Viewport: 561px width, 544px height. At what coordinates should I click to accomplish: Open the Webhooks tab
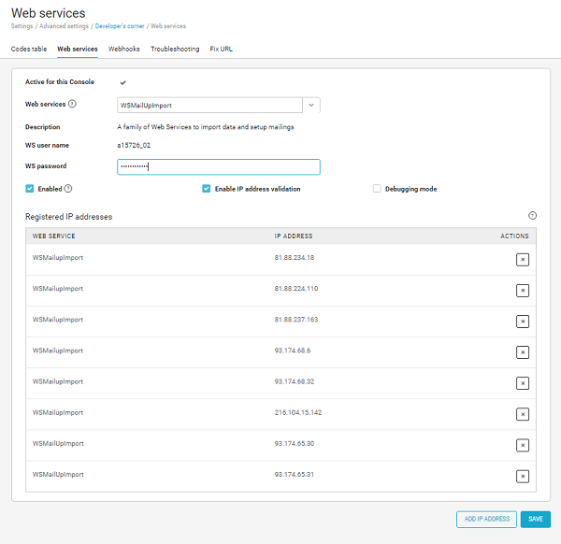(x=124, y=49)
